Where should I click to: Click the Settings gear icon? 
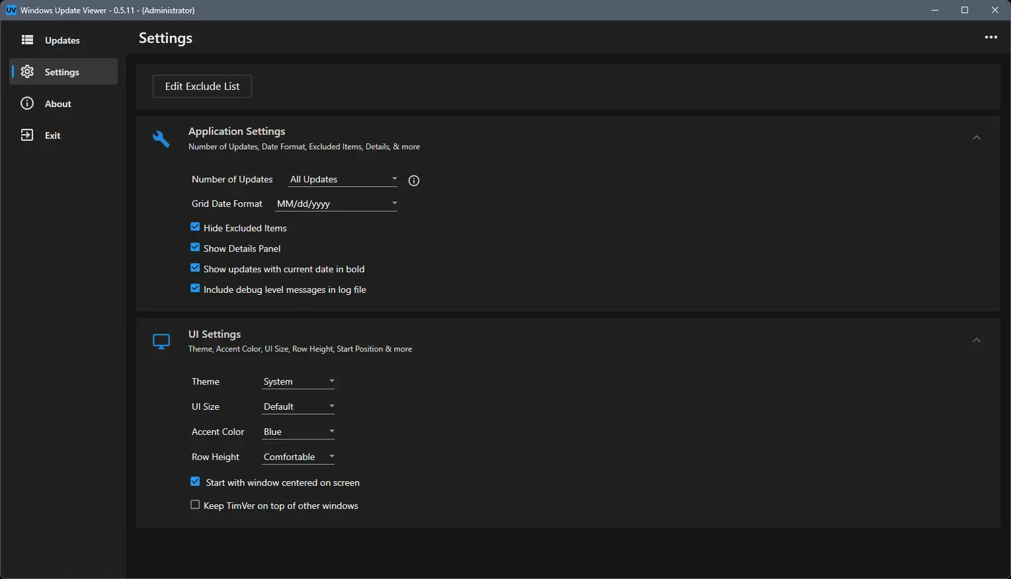(27, 72)
